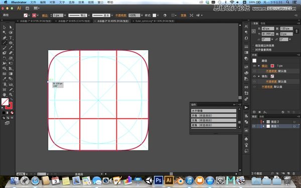Toggle visibility of the 描边 stroke attribute
Image resolution: width=301 pixels, height=188 pixels.
254,66
